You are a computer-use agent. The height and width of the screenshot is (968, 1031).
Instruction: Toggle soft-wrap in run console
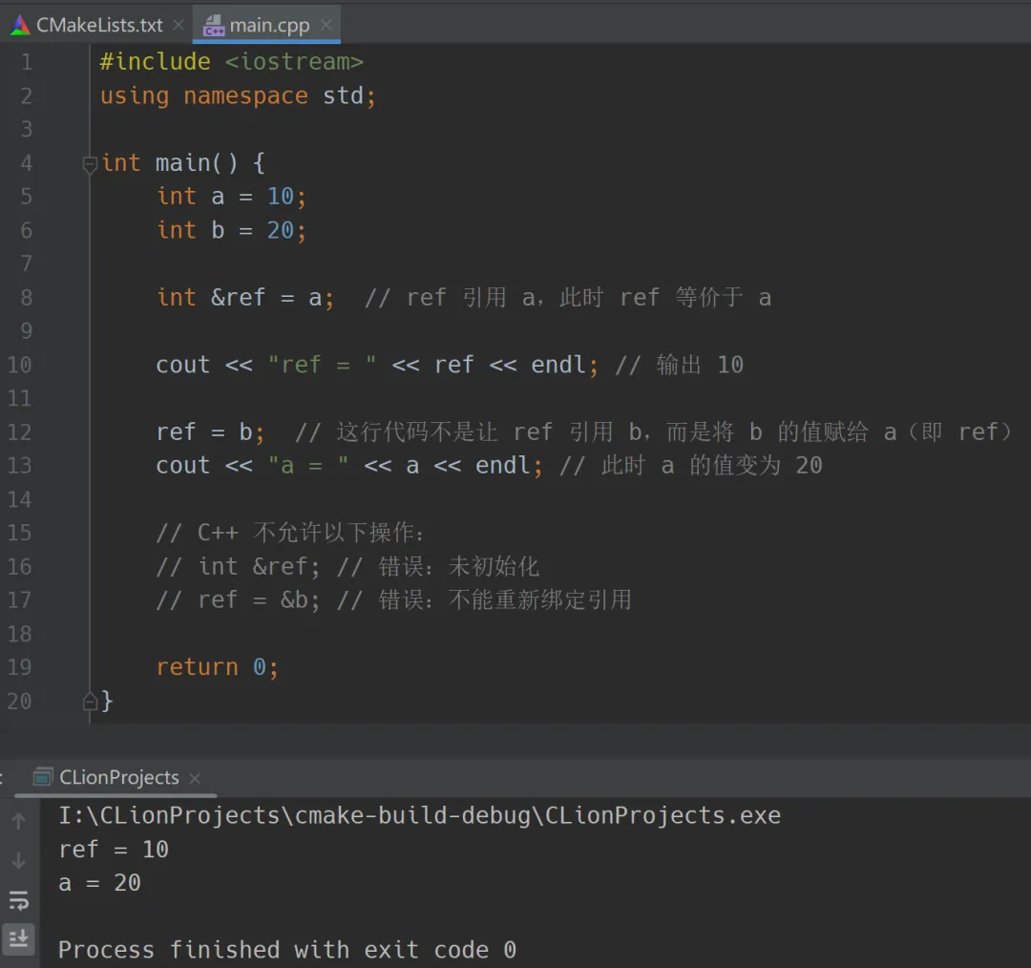[x=18, y=899]
